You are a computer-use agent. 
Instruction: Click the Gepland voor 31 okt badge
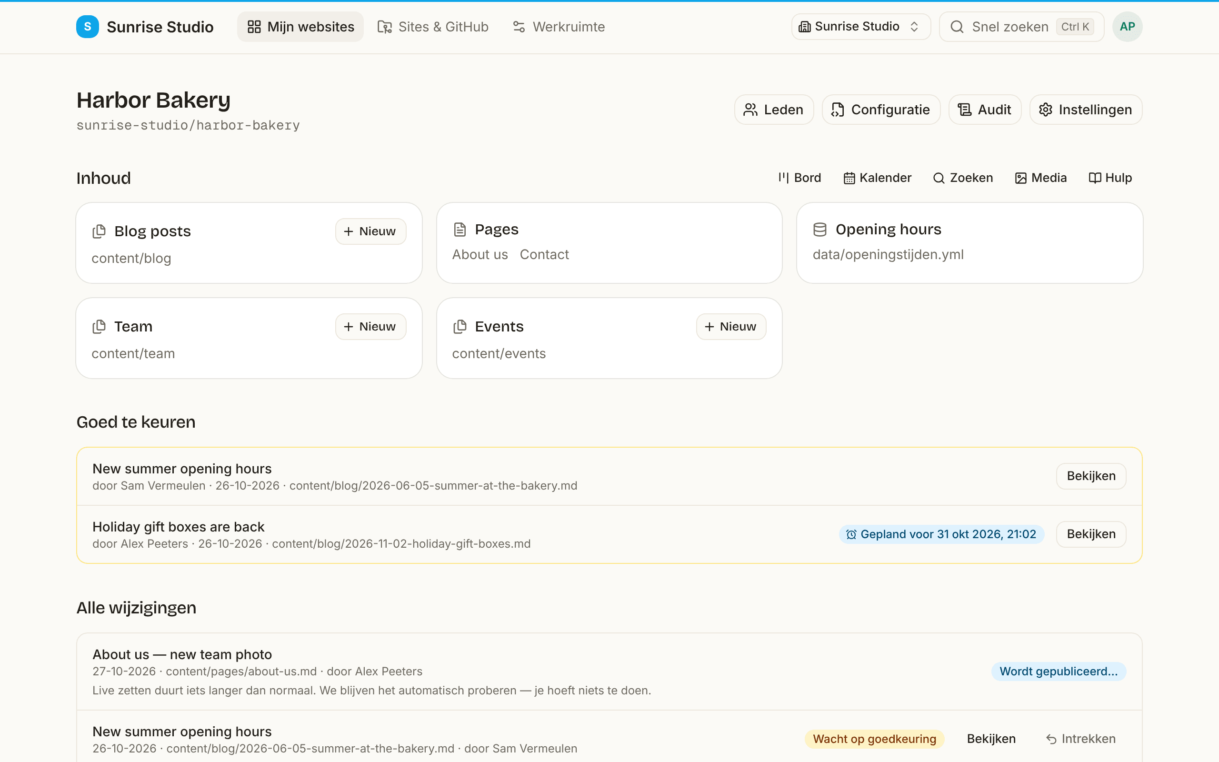(941, 534)
